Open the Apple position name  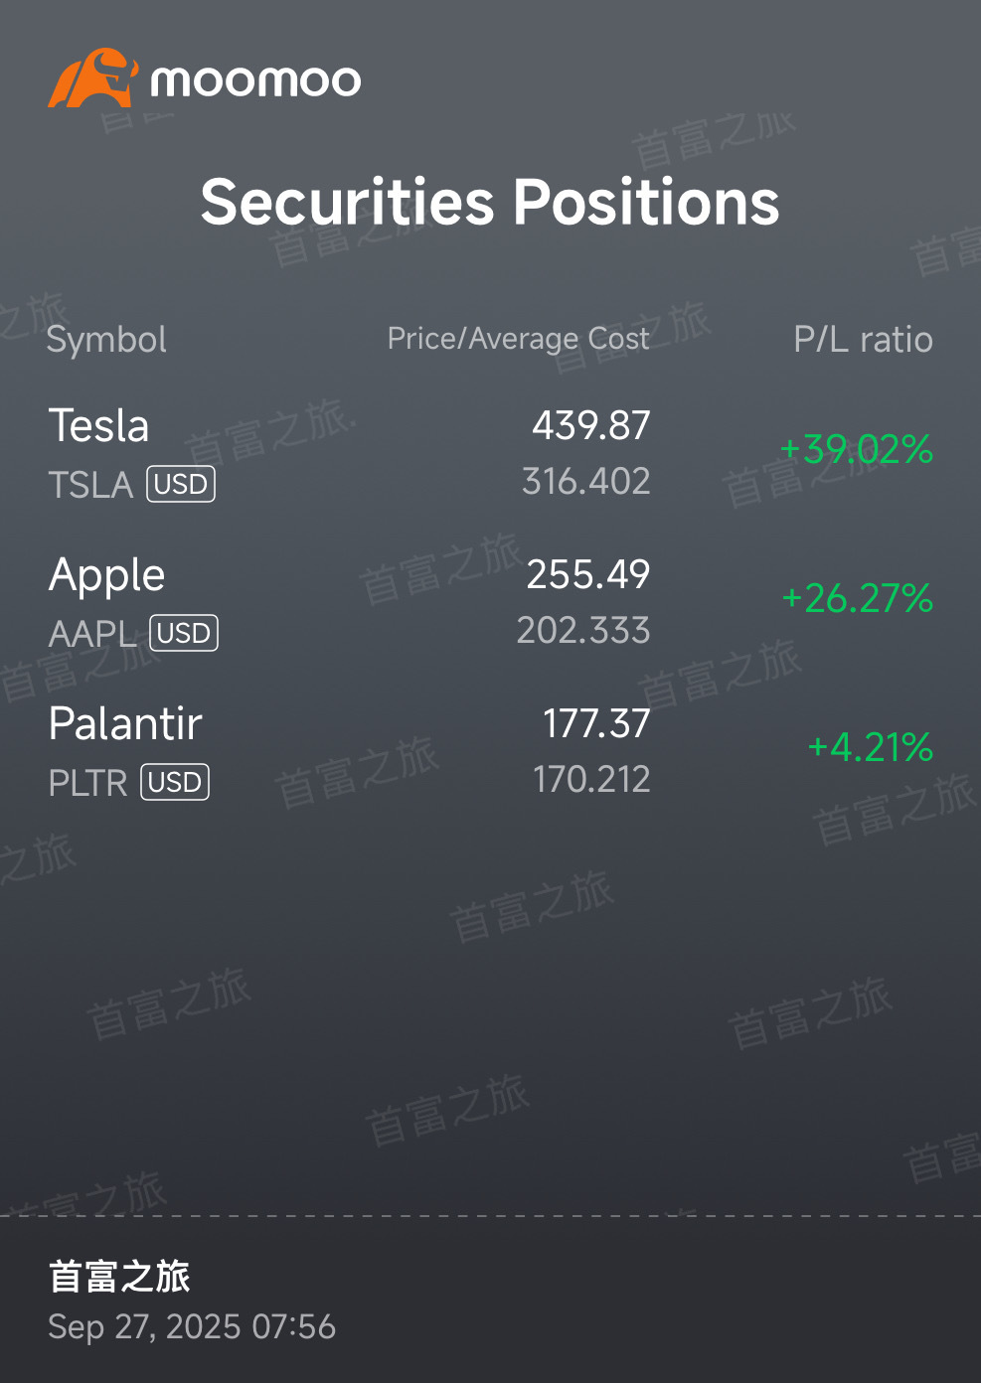107,575
